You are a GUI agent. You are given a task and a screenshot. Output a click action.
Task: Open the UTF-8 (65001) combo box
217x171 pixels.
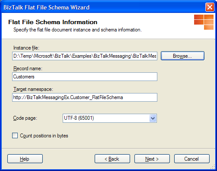pos(110,118)
